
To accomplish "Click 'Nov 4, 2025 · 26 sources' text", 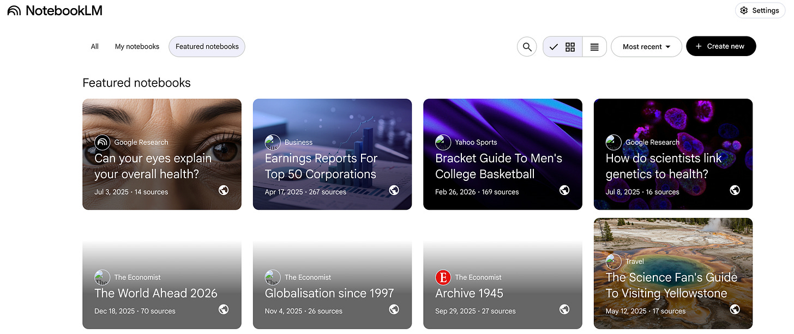I will (x=304, y=311).
